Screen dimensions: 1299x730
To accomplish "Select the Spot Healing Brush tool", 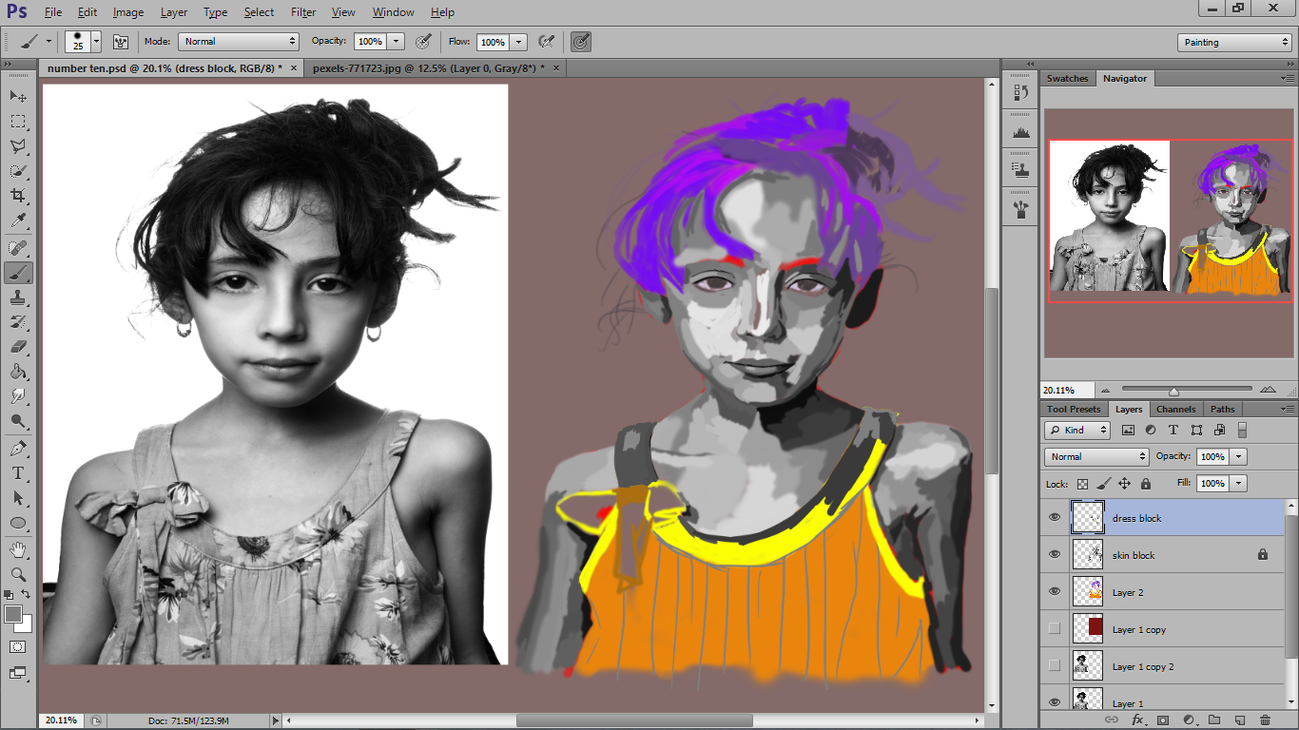I will (18, 248).
